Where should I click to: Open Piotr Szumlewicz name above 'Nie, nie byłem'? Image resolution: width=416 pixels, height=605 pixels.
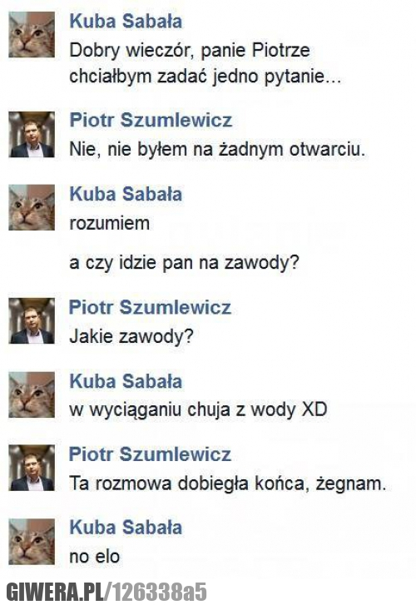coord(151,120)
